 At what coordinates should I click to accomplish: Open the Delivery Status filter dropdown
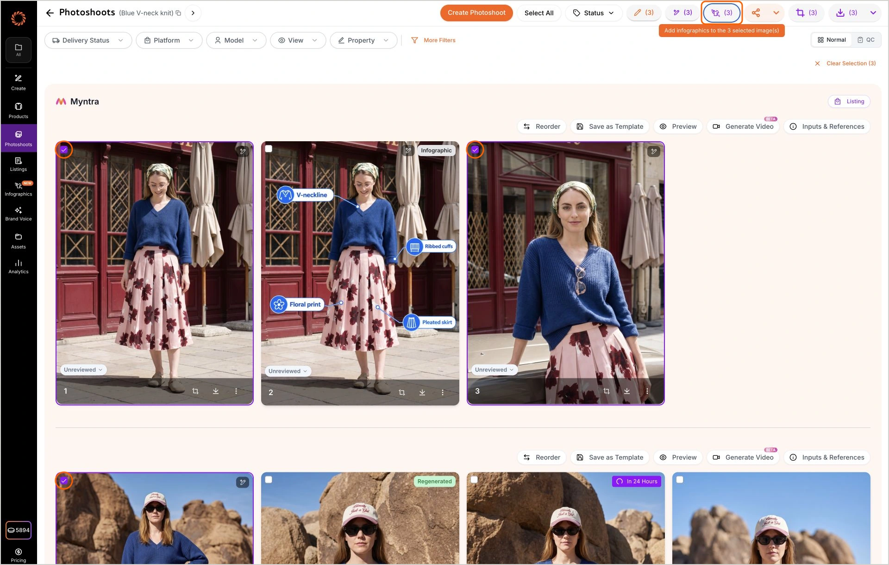[x=88, y=40]
